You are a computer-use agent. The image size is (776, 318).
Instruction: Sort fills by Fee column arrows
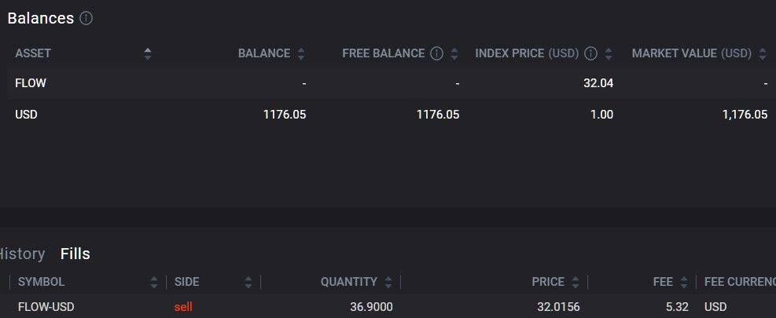[x=683, y=283]
